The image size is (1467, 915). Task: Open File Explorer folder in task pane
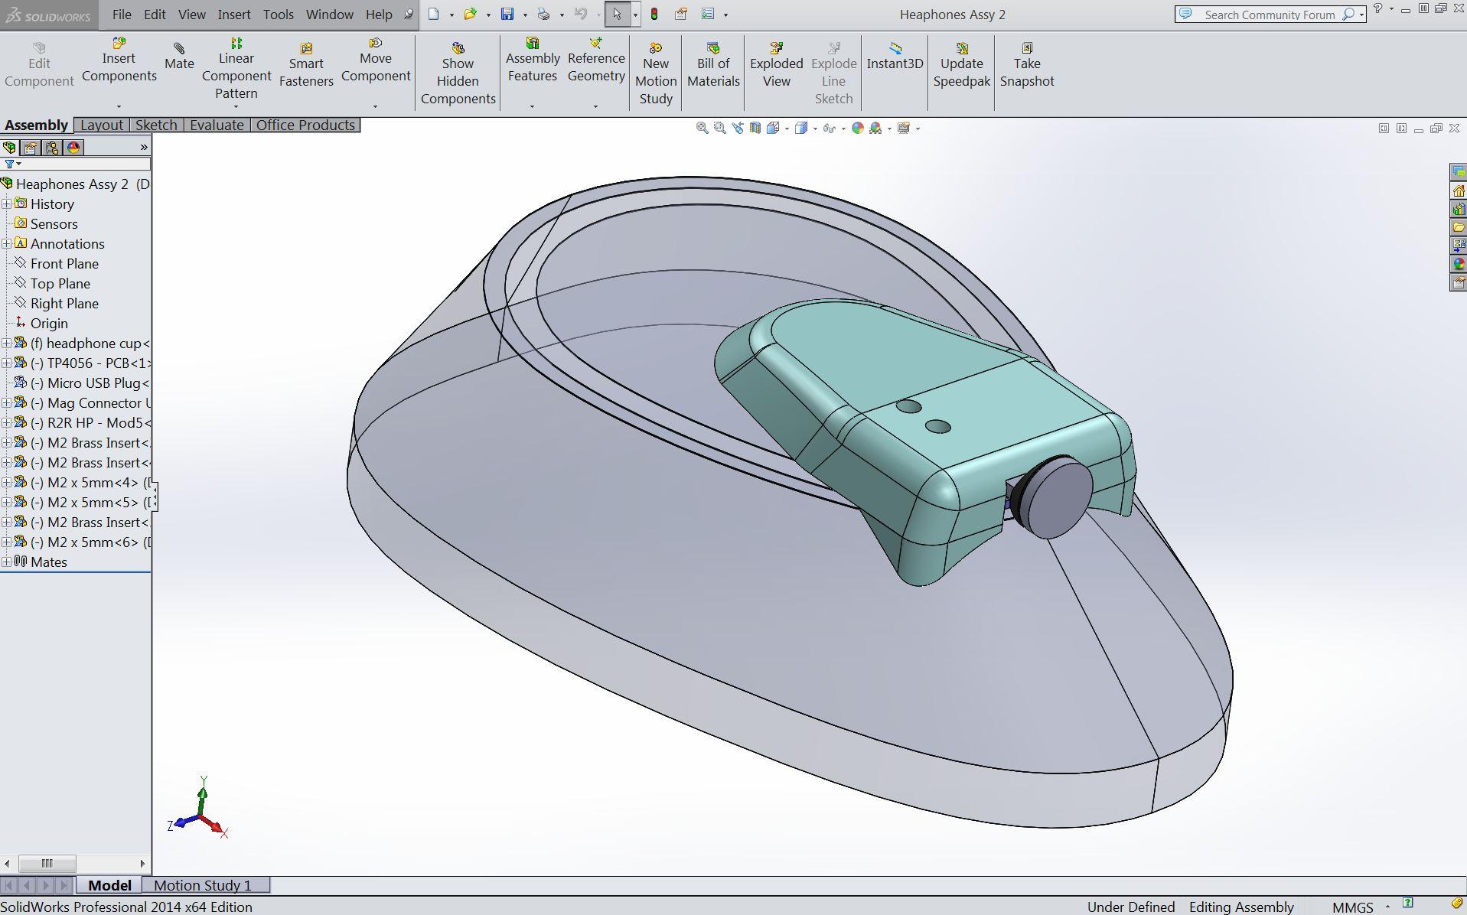pos(1459,227)
